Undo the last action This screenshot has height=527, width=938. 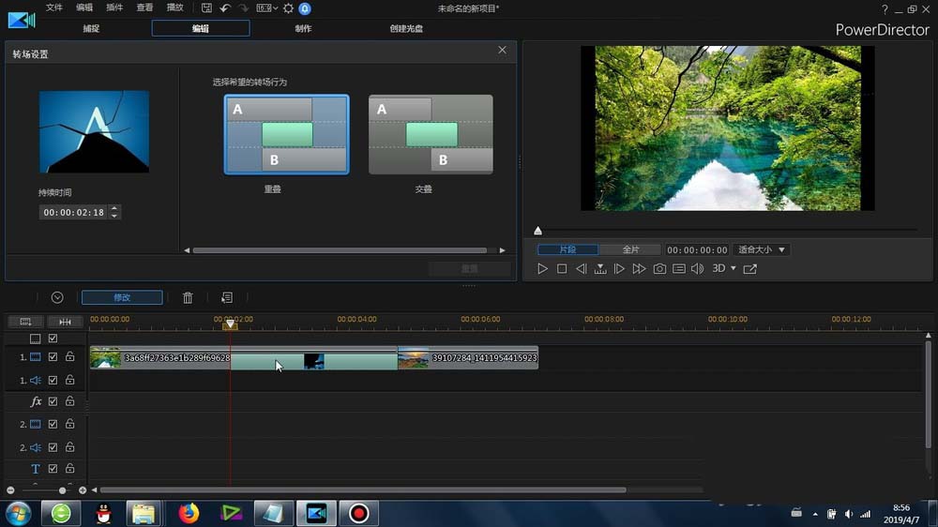[225, 8]
